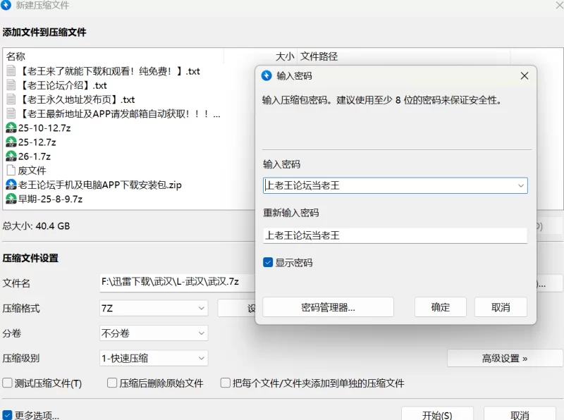The height and width of the screenshot is (420, 564).
Task: Check 把每个文件/文件夹添加到单独的压缩文件 option
Action: 226,383
